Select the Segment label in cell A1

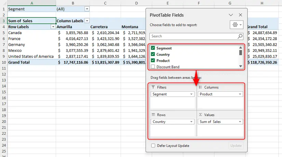click(32, 9)
